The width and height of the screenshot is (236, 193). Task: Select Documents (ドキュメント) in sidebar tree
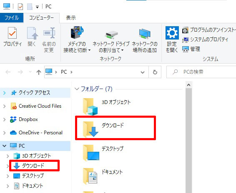(x=33, y=186)
